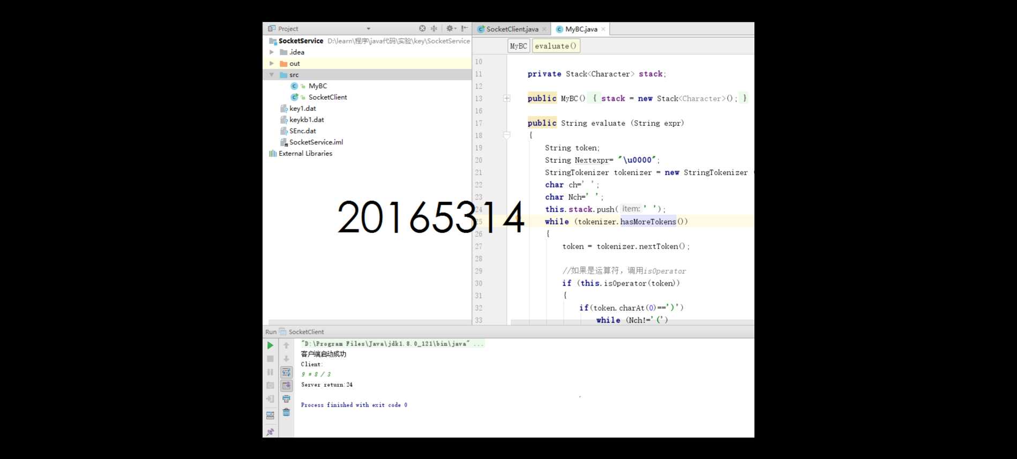Open Project panel settings gear menu
Viewport: 1017px width, 459px height.
451,28
